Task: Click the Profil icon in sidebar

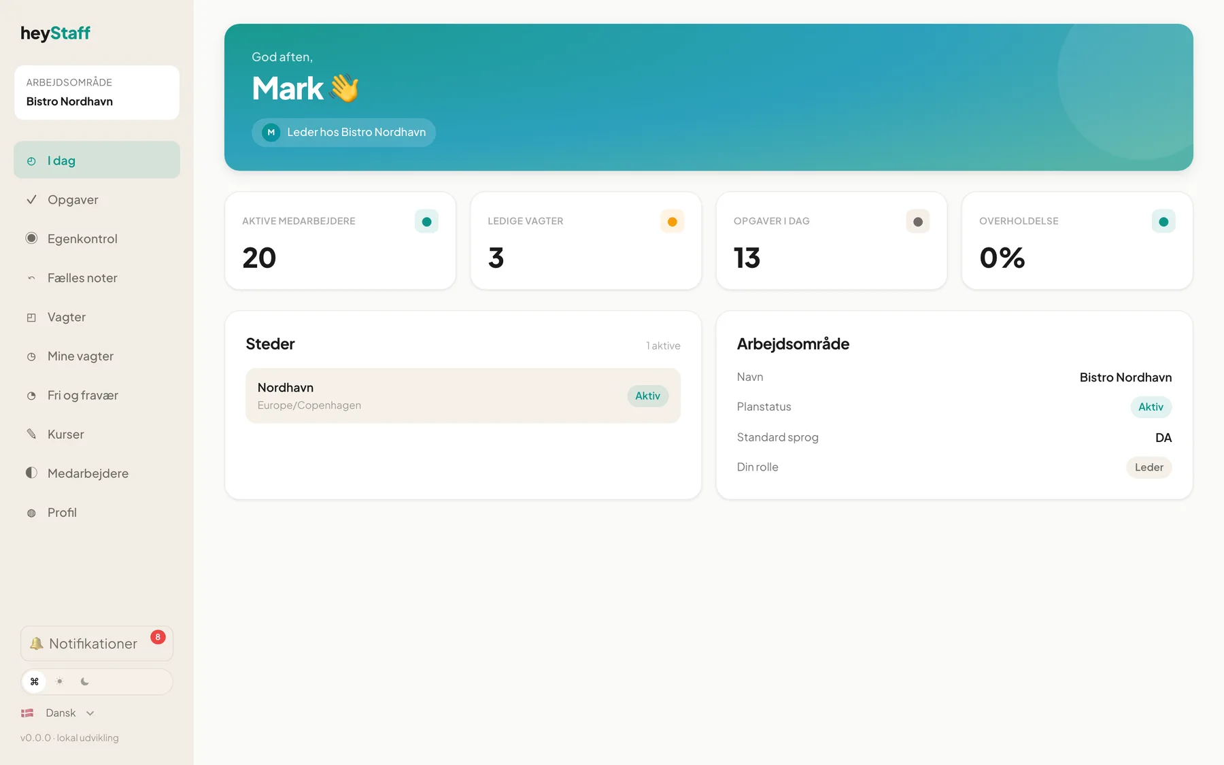Action: (31, 513)
